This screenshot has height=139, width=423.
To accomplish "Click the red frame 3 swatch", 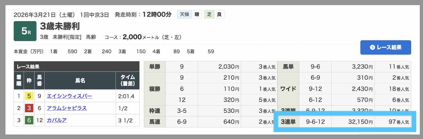I will (29, 108).
